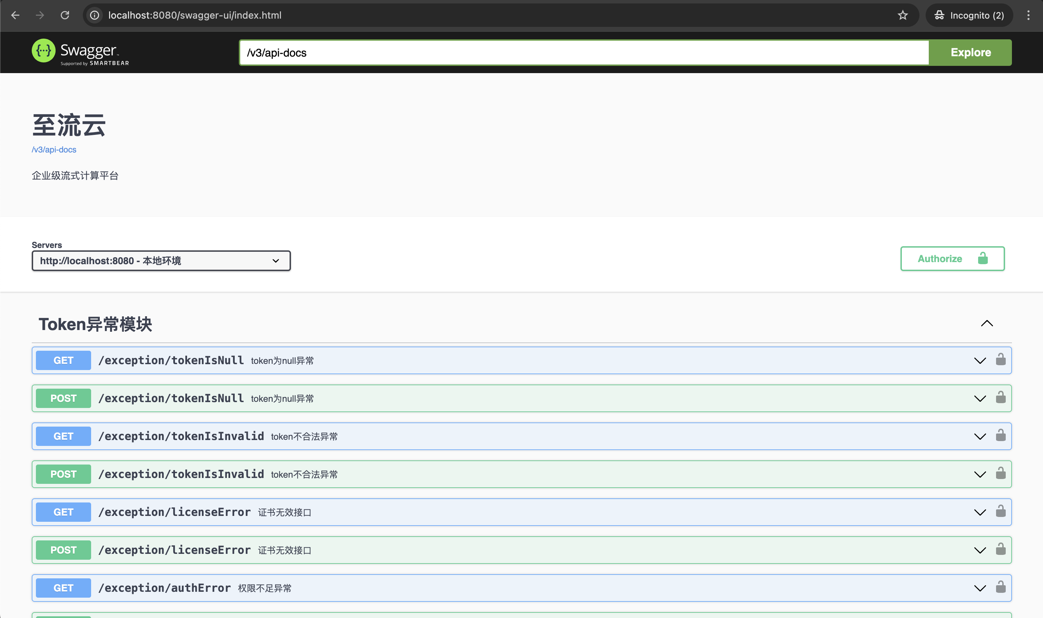Open site information icon in address bar
This screenshot has height=618, width=1043.
click(x=95, y=16)
